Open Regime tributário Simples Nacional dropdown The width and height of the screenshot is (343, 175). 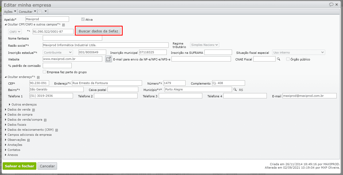click(204, 45)
